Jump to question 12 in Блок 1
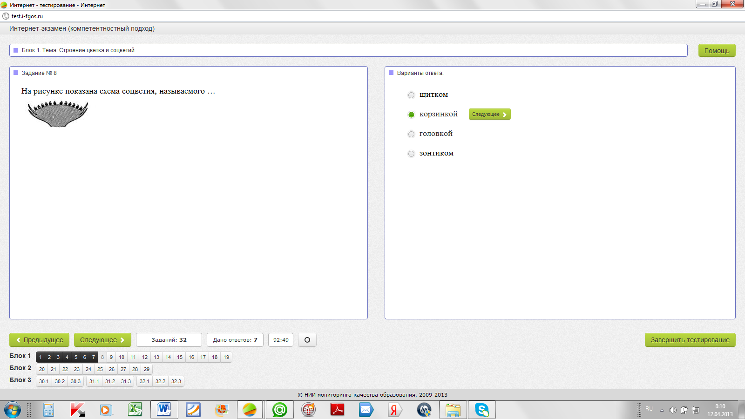 click(x=145, y=357)
